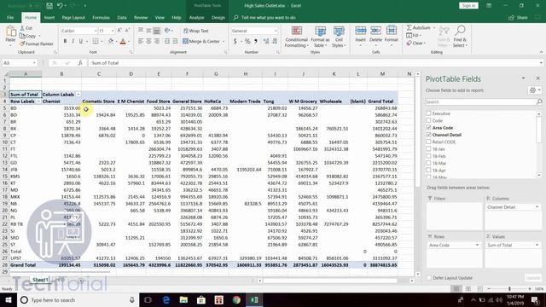Click the Fill button in Editing group

coord(414,36)
